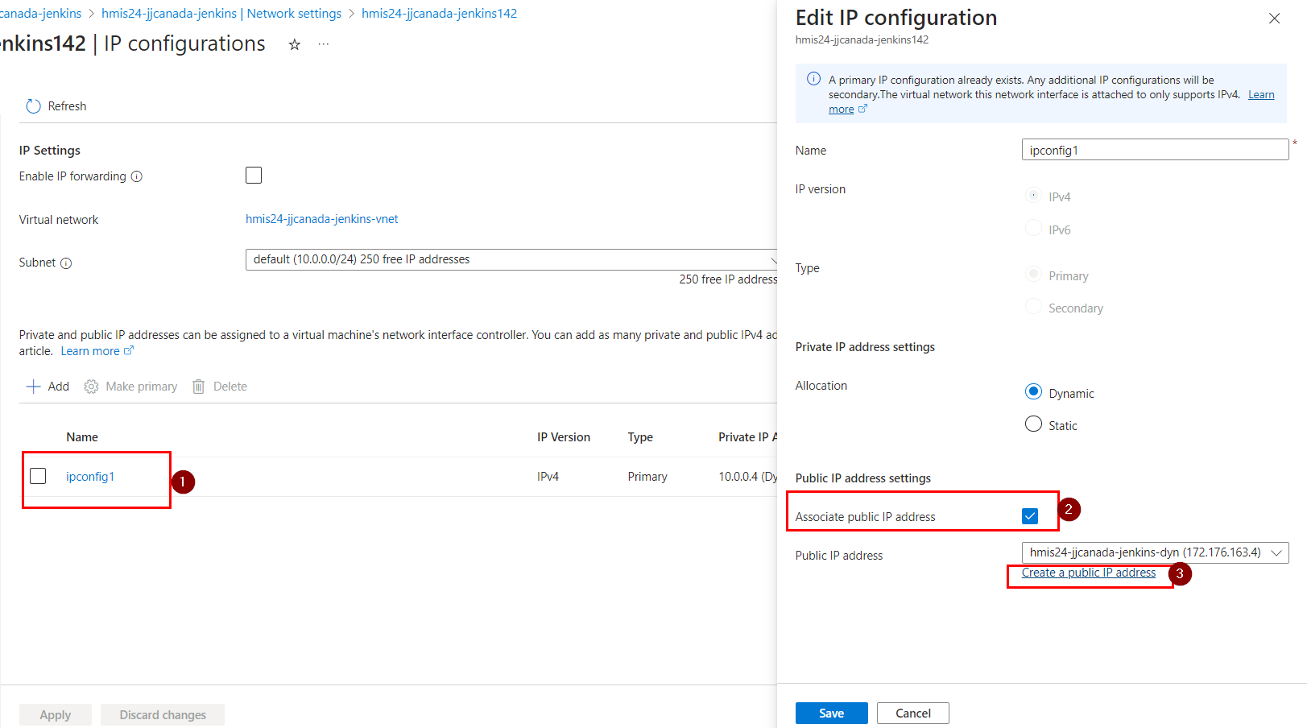Open hmis24-jjcanada-jenkins142 breadcrumb
Screen dimensions: 1307x728
tap(439, 14)
